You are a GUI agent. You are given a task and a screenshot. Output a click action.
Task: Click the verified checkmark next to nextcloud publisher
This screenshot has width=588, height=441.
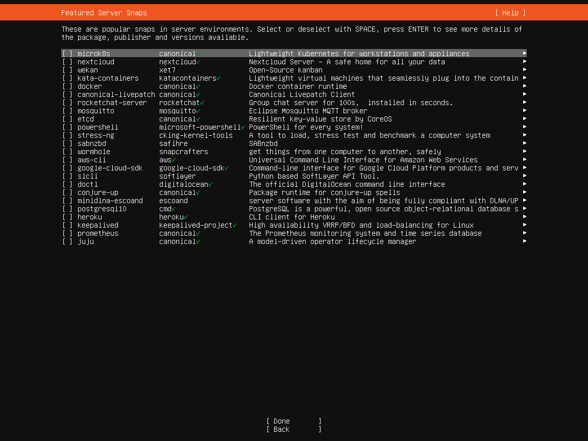pyautogui.click(x=198, y=62)
